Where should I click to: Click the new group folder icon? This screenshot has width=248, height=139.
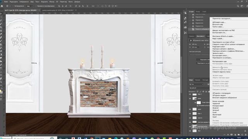pos(239,135)
